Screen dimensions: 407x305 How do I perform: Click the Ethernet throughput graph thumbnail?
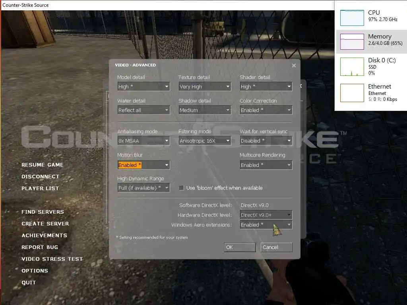(352, 93)
